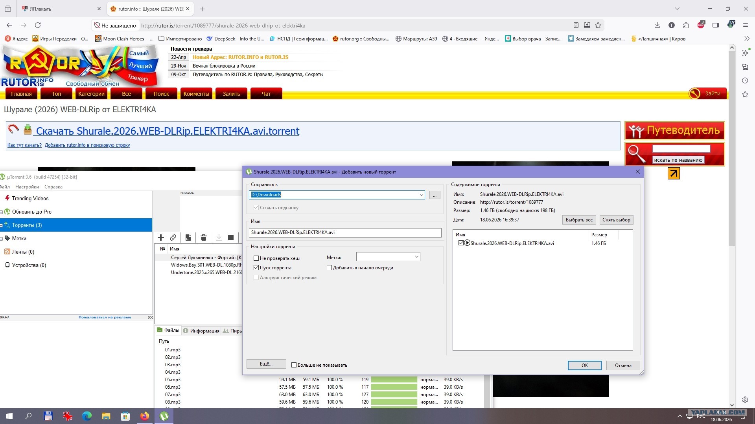
Task: Open the browser Extensions puzzle icon
Action: pyautogui.click(x=686, y=25)
